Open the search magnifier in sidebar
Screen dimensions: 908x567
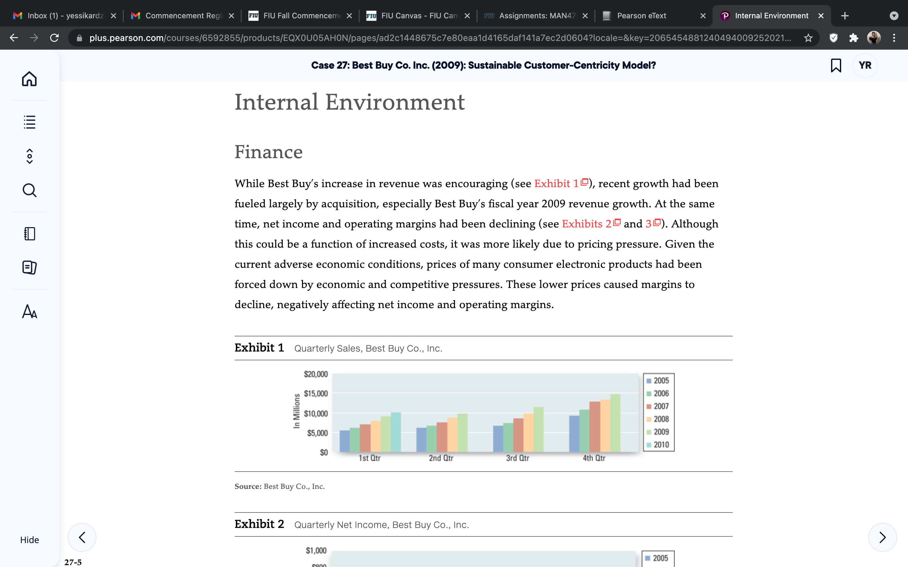tap(29, 190)
